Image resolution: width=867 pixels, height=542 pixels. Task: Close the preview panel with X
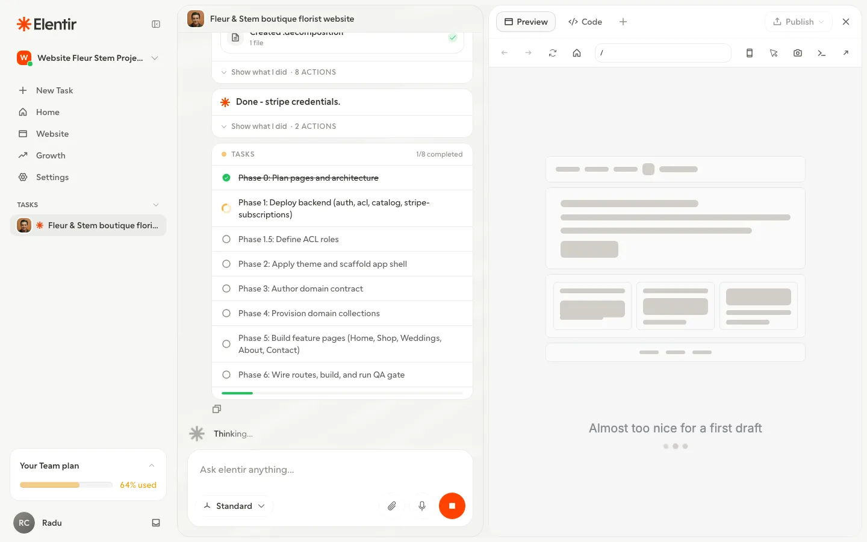(x=846, y=22)
